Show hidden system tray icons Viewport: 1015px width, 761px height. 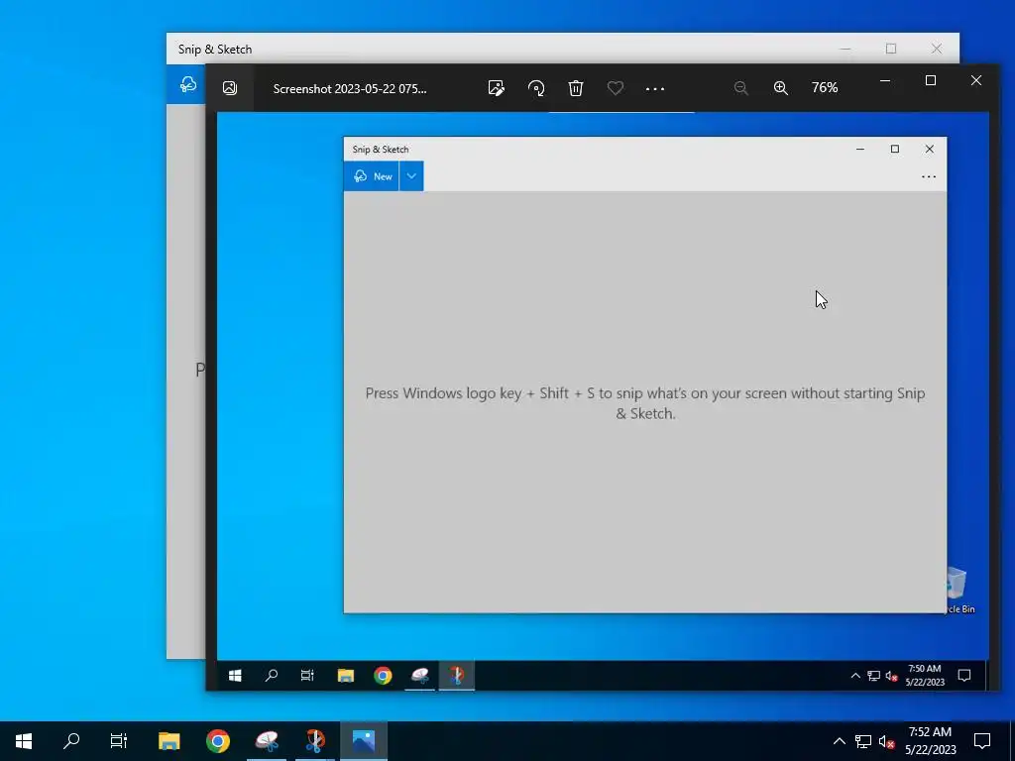coord(839,741)
